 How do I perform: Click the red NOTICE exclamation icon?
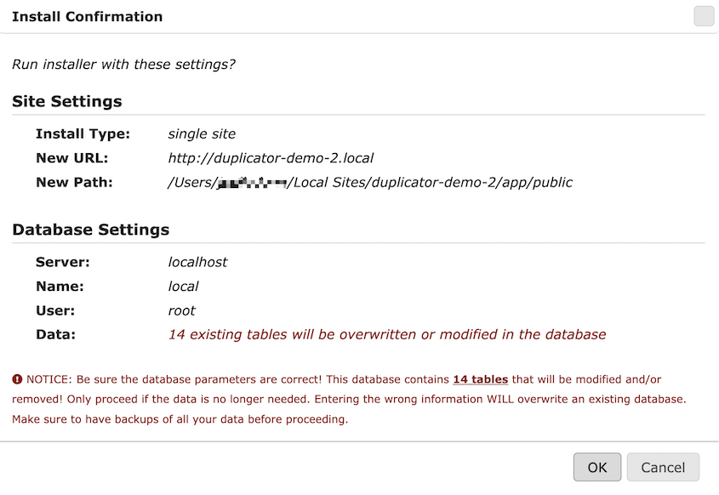(17, 379)
